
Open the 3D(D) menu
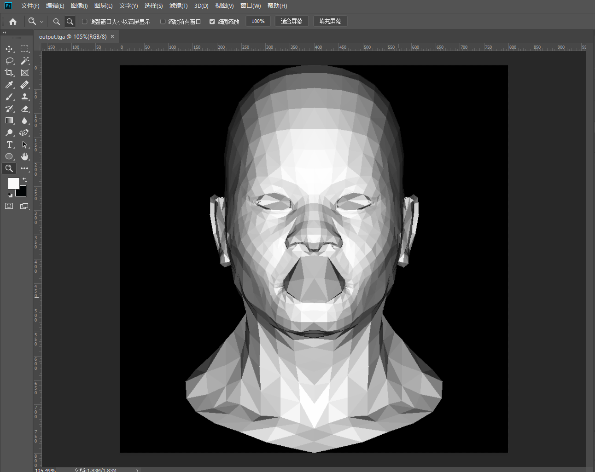pos(201,6)
